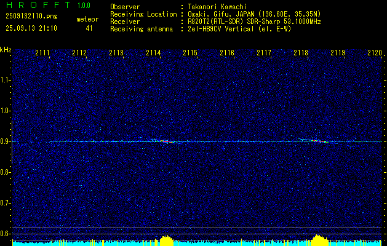Click the red meteor echo near 2114
387x246 pixels.
pos(166,141)
